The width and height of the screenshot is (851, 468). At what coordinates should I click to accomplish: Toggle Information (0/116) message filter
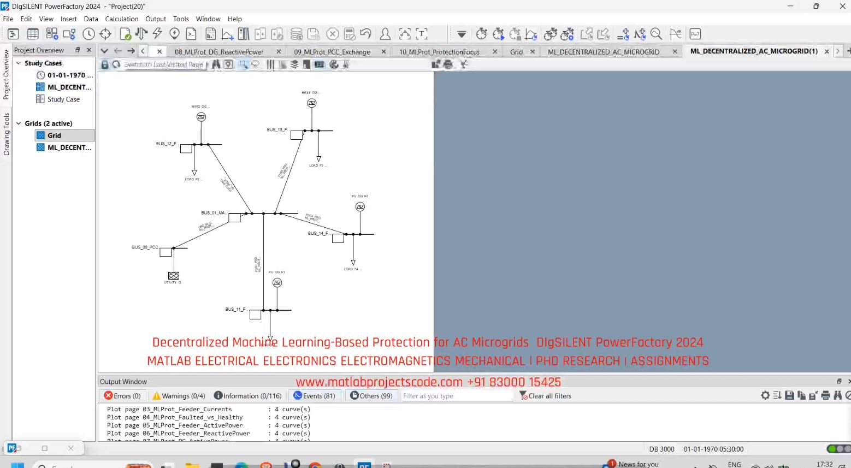point(248,396)
